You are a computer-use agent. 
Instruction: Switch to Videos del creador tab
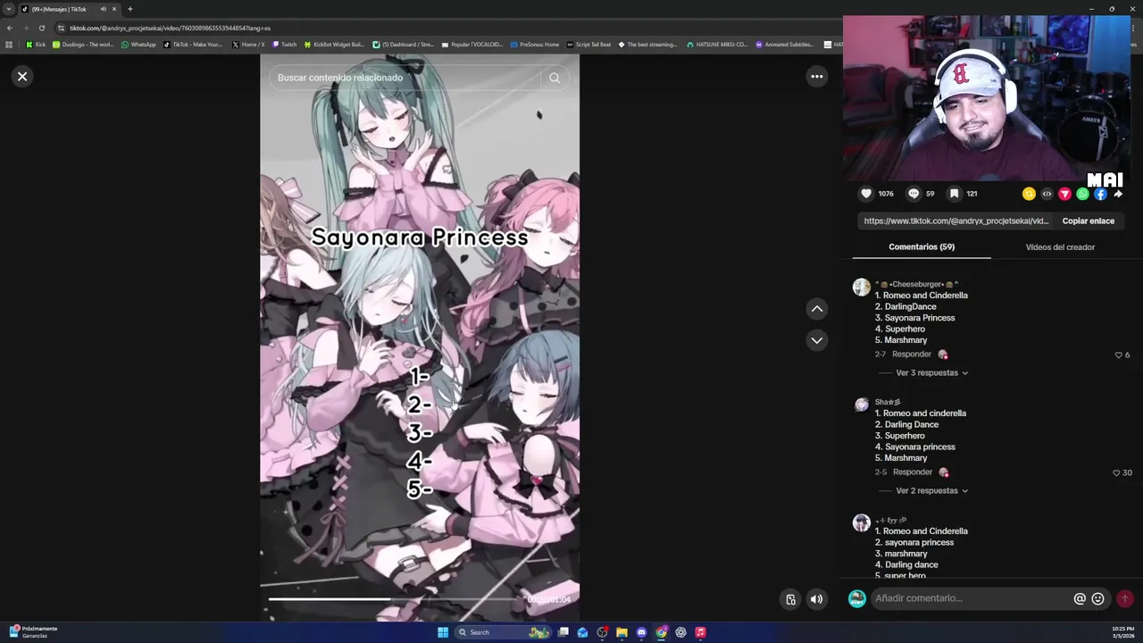point(1060,247)
